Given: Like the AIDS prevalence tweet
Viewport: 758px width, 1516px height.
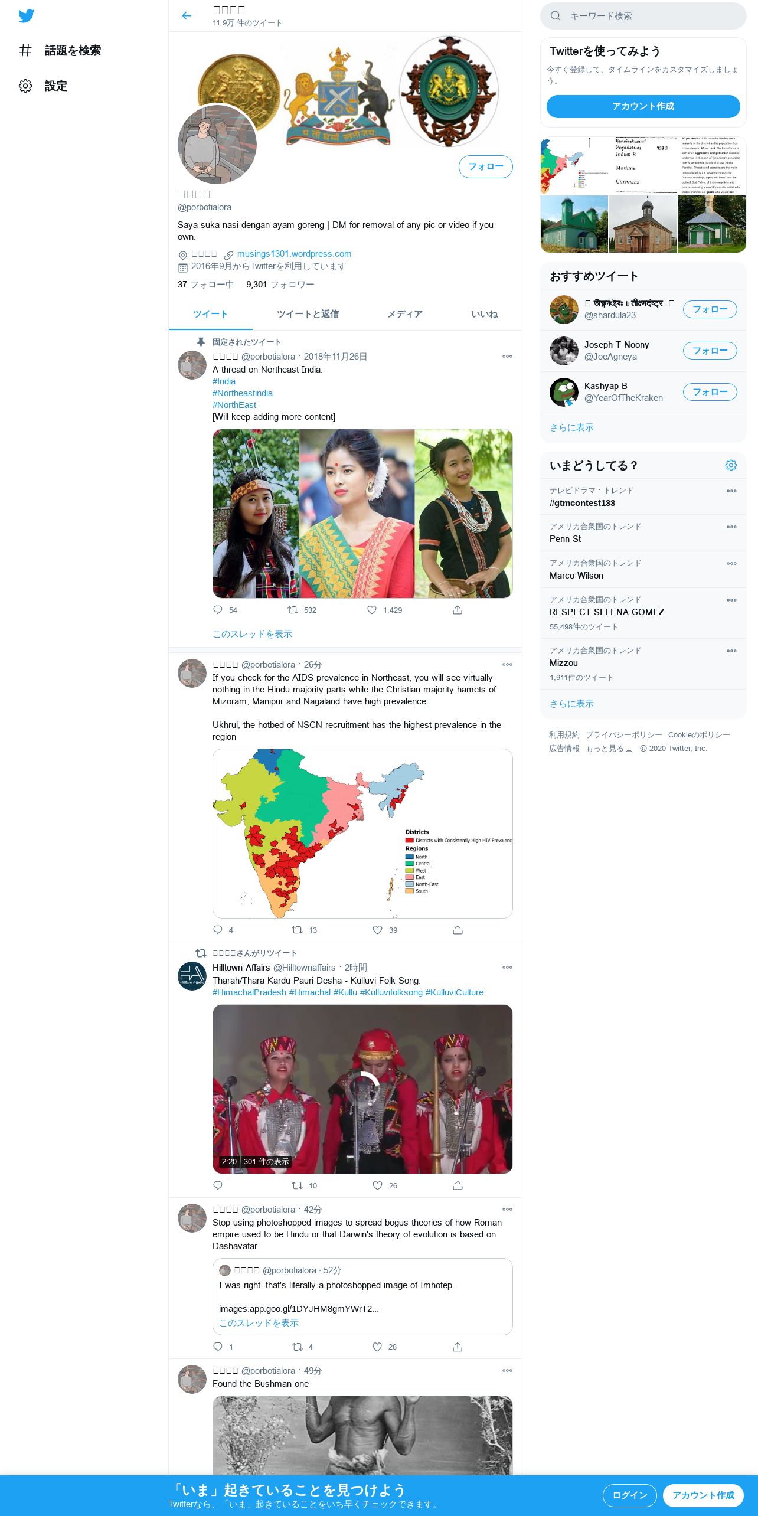Looking at the screenshot, I should pos(377,930).
